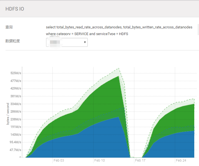Click the 47.7M/s y-axis label
The width and height of the screenshot is (199, 166).
(15, 150)
